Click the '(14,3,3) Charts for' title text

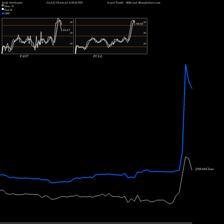57,3
